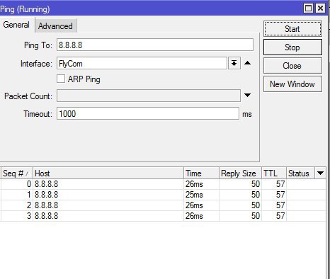Select the Seq 0 host 8.8.8.8
The image size is (330, 279).
click(x=46, y=184)
